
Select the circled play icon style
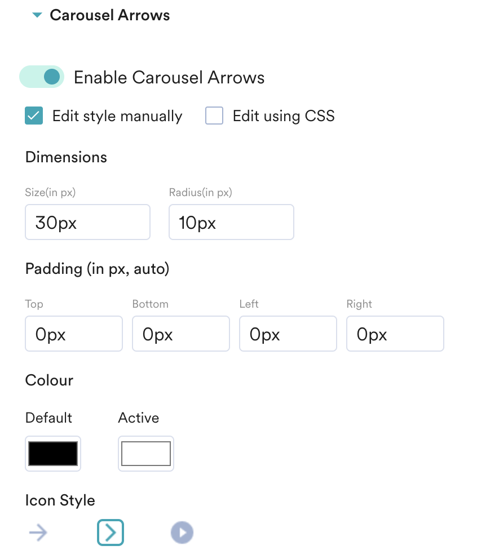(182, 533)
